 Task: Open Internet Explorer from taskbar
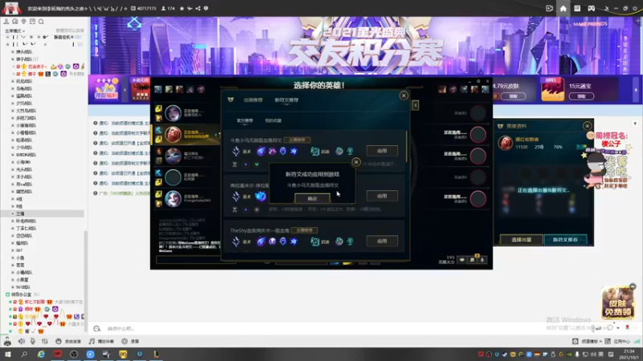click(x=41, y=355)
